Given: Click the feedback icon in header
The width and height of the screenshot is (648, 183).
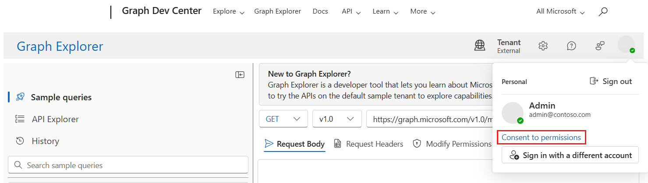Looking at the screenshot, I should (600, 46).
